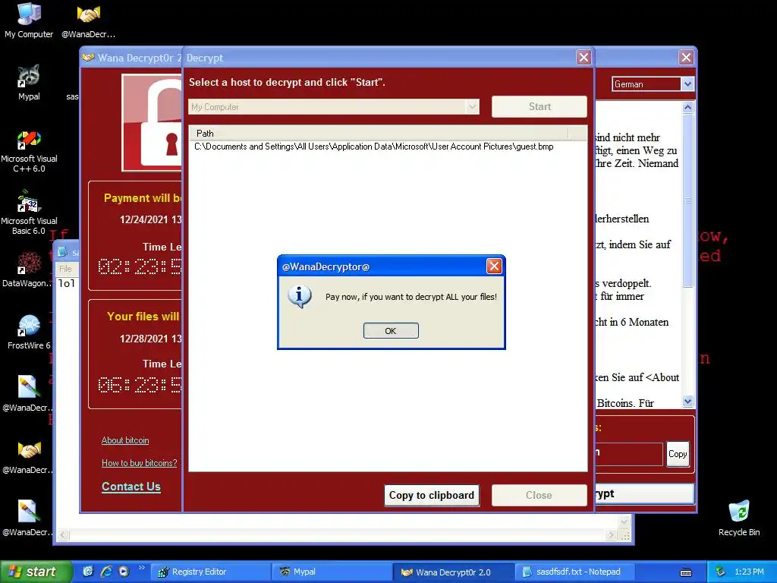The image size is (777, 583).
Task: Click the Start button in Decrypt window
Action: point(539,106)
